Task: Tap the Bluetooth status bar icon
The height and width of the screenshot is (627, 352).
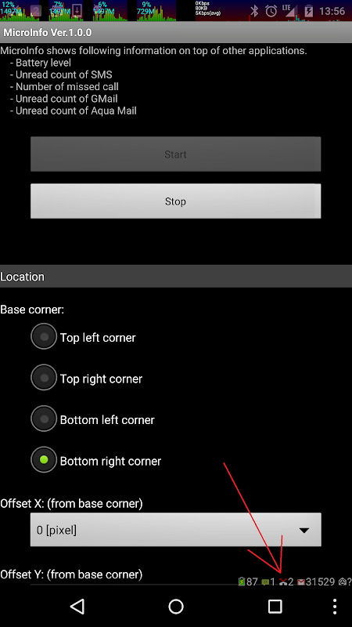Action: tap(254, 11)
